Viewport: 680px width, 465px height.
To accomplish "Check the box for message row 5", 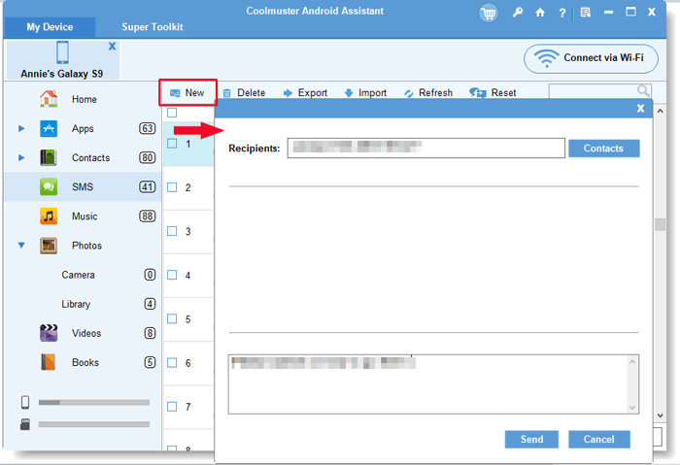I will point(172,318).
